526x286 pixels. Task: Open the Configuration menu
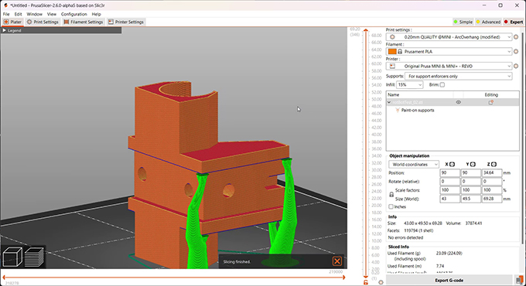pyautogui.click(x=73, y=14)
